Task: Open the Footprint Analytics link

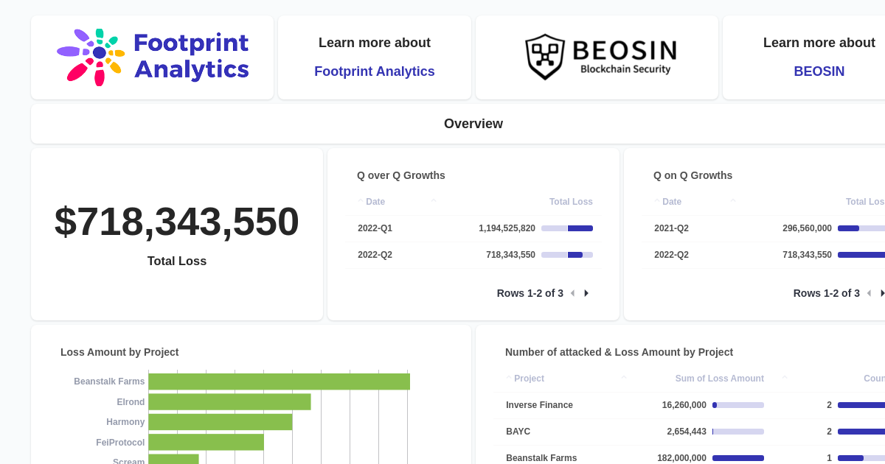Action: [x=375, y=71]
